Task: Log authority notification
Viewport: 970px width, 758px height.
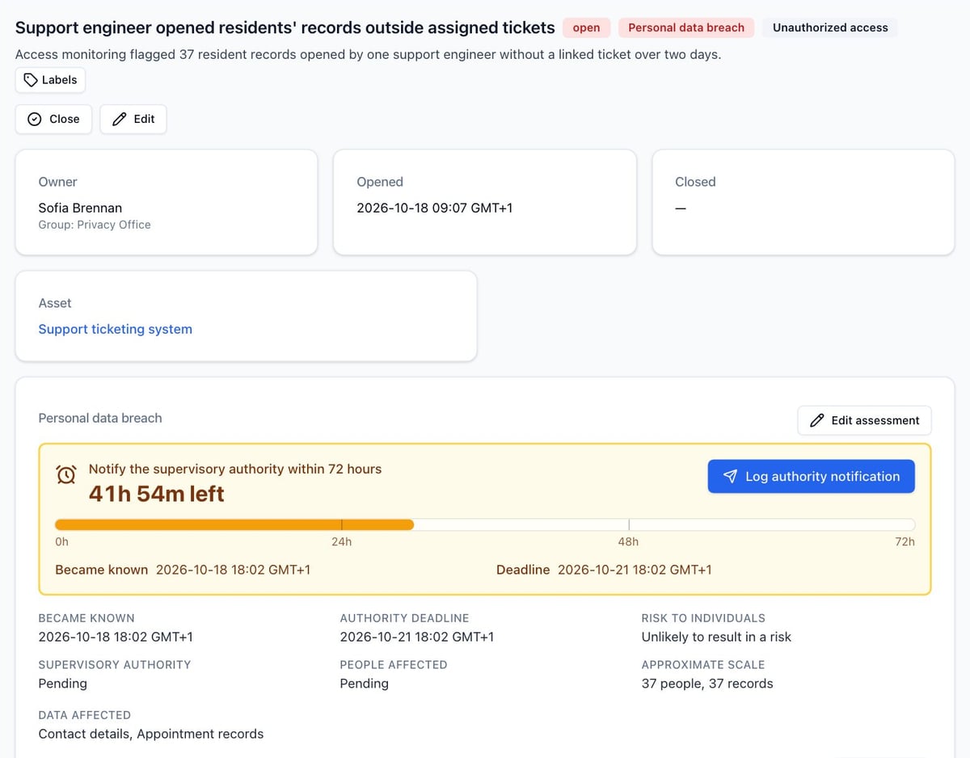Action: click(x=811, y=476)
